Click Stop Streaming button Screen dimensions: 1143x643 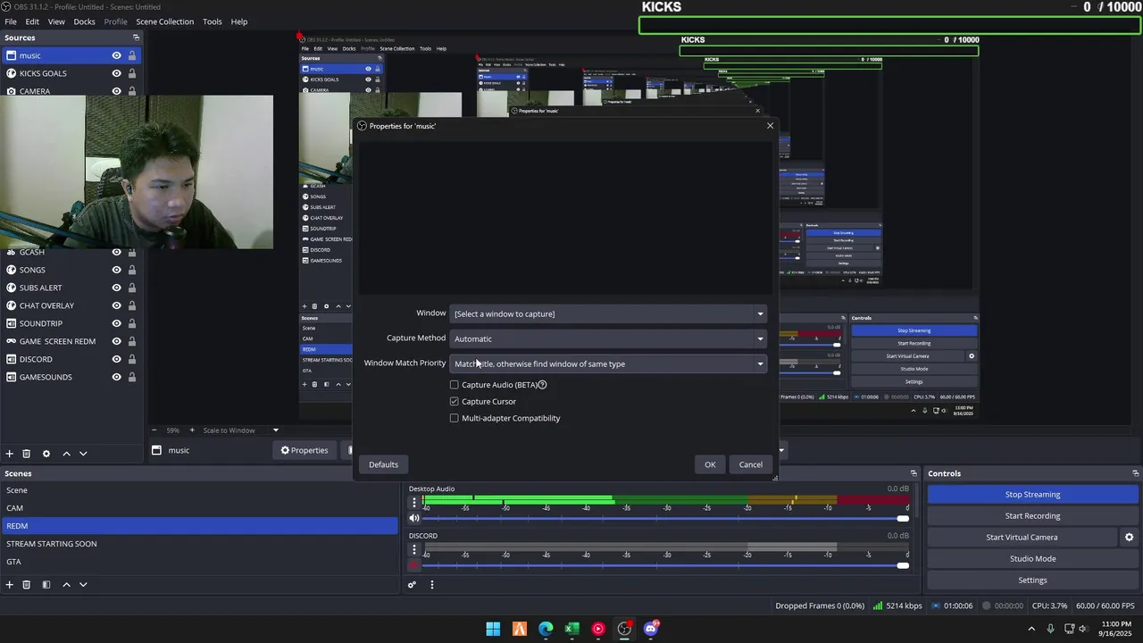1032,495
